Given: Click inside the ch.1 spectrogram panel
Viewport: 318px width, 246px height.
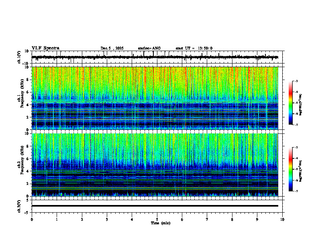Looking at the screenshot, I should coord(155,98).
